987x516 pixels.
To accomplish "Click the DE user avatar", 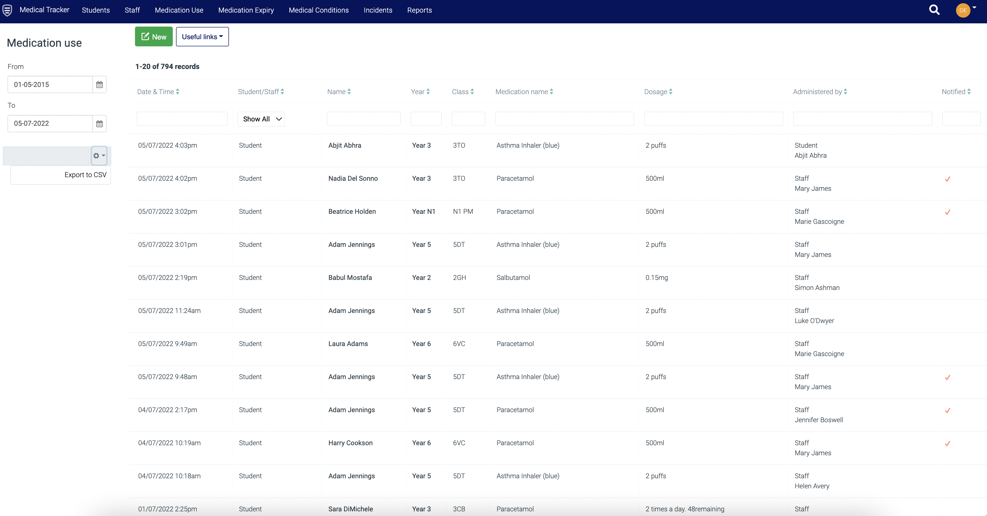I will 963,10.
